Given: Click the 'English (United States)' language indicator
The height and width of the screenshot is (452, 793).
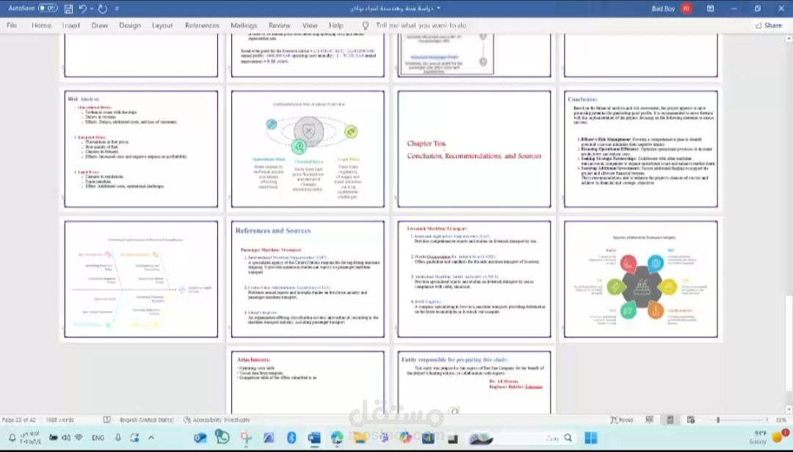Looking at the screenshot, I should pyautogui.click(x=147, y=420).
